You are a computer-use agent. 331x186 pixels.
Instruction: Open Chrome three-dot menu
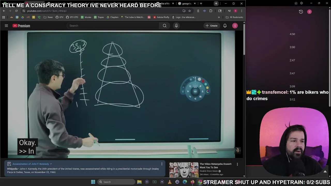pos(242,11)
